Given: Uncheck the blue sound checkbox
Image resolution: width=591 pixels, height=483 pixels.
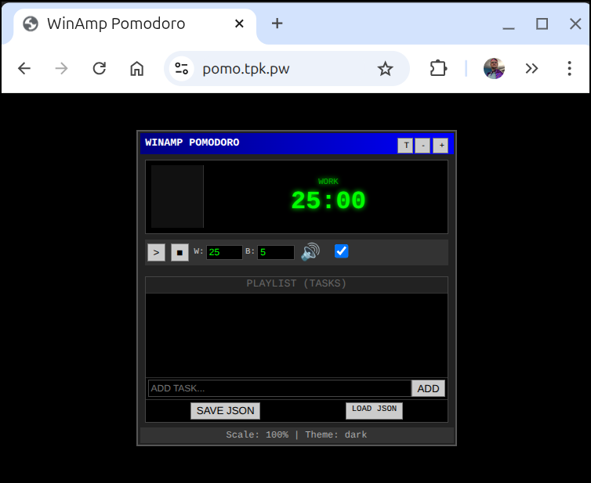Looking at the screenshot, I should [342, 251].
